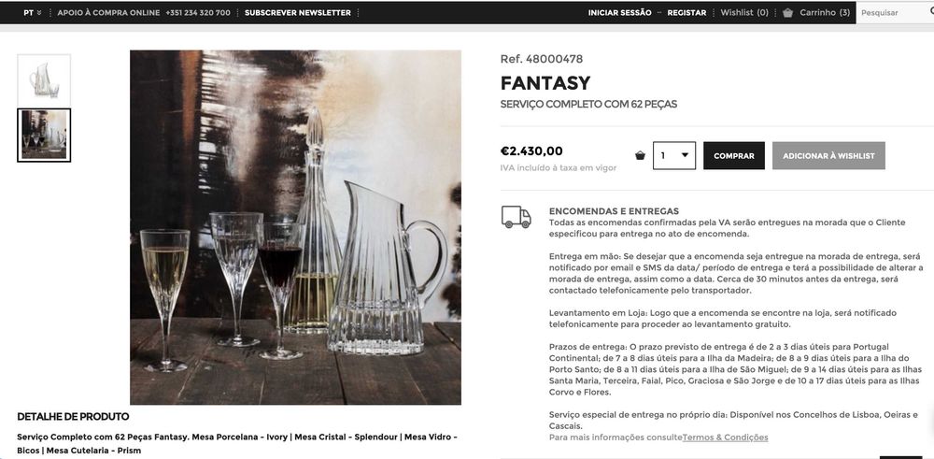Click the shopping basket icon beside Carrinho
Screen dimensions: 934x459
coord(787,12)
